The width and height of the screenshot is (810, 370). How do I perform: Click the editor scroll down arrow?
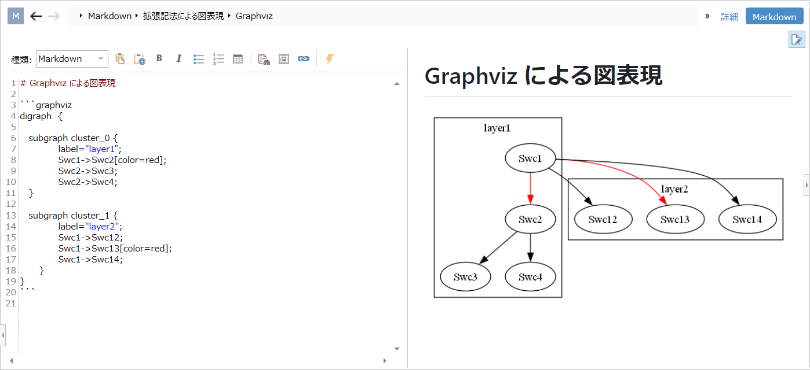397,349
